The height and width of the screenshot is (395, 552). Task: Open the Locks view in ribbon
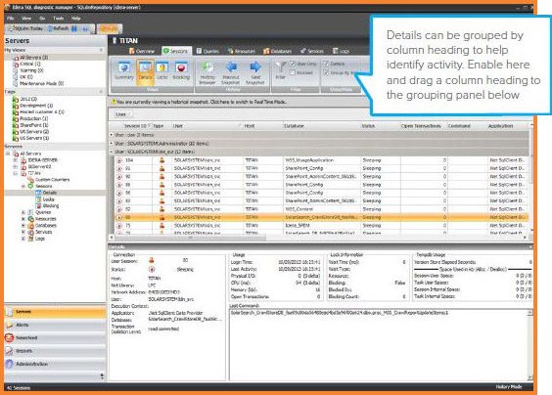pyautogui.click(x=161, y=71)
